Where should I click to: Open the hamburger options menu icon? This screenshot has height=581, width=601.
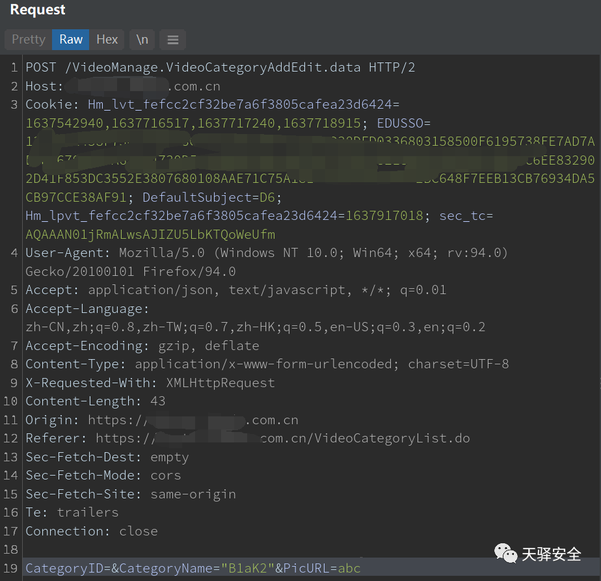(173, 40)
